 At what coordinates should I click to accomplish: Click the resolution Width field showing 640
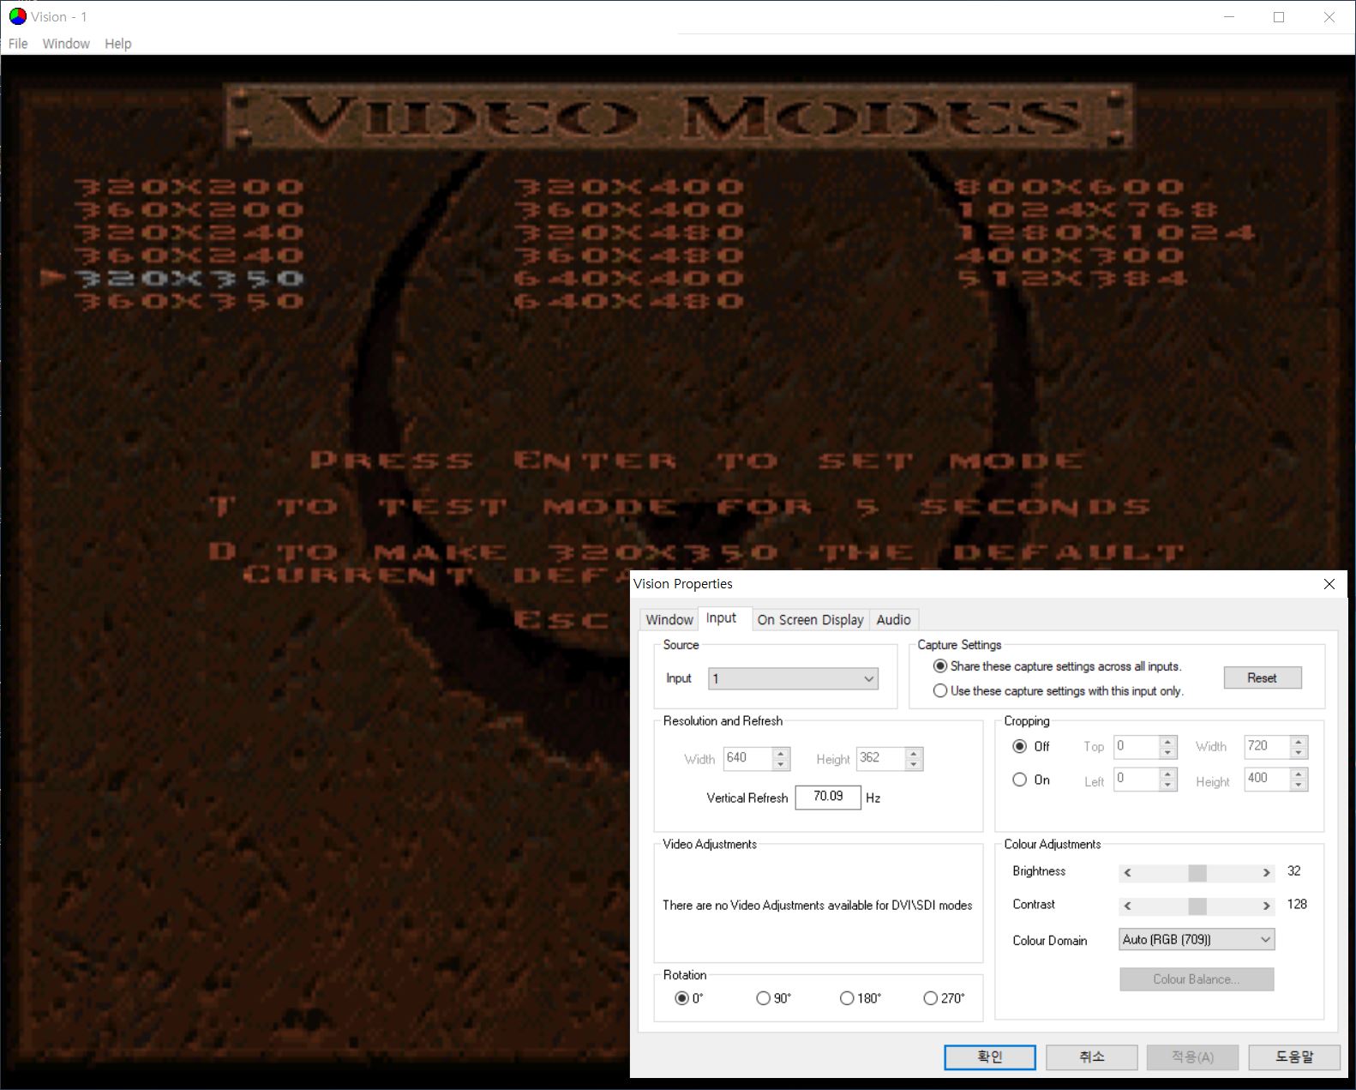point(747,758)
